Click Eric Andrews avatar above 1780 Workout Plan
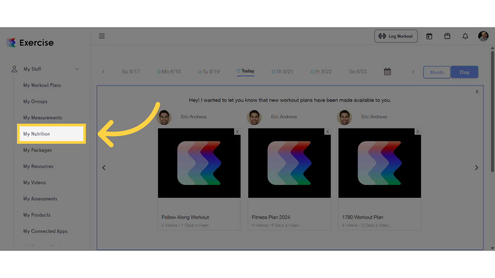 pos(345,117)
